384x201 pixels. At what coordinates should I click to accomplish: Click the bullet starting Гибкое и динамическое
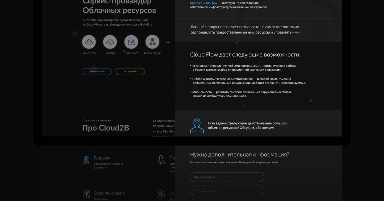[248, 81]
